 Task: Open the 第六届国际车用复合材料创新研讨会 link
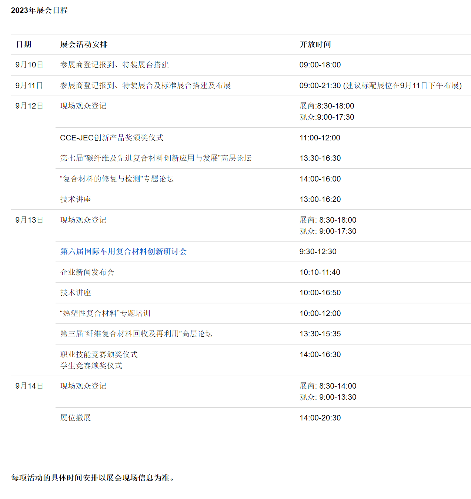(124, 251)
